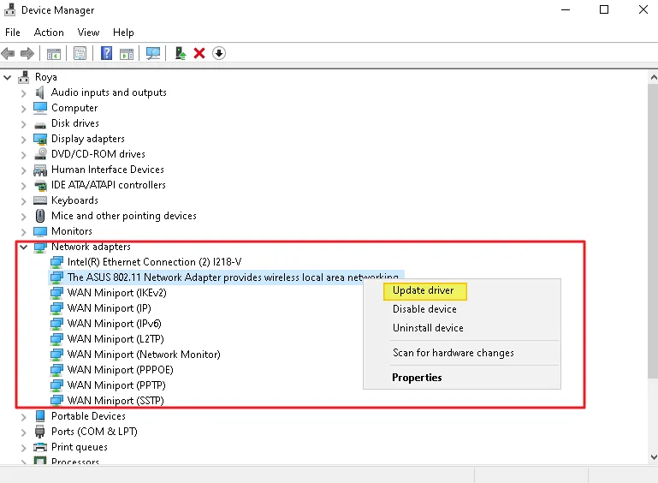658x483 pixels.
Task: Open Properties sheet toolbar icon
Action: click(80, 53)
